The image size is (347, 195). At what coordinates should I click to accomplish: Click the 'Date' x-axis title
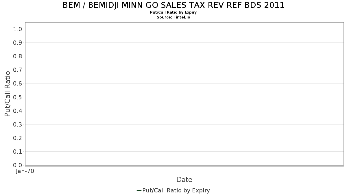184,180
